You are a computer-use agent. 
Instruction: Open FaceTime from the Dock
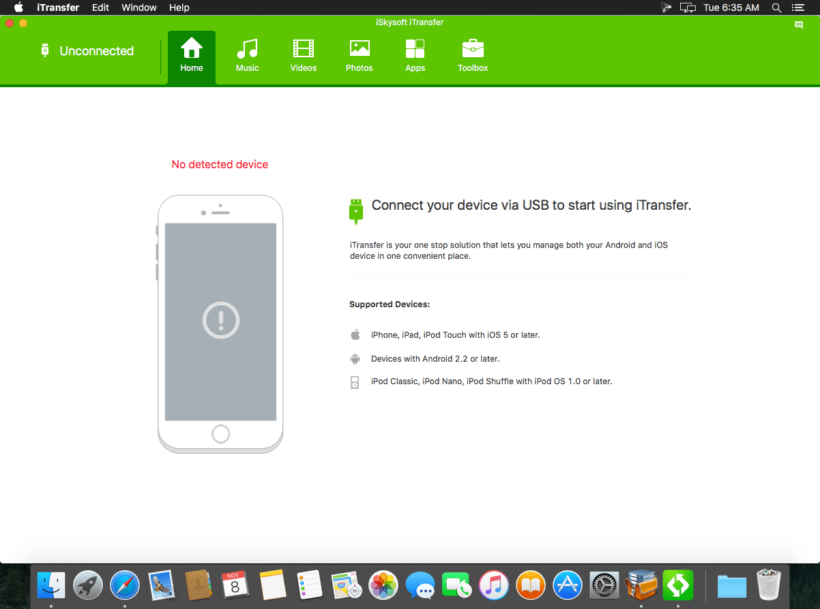pos(456,584)
